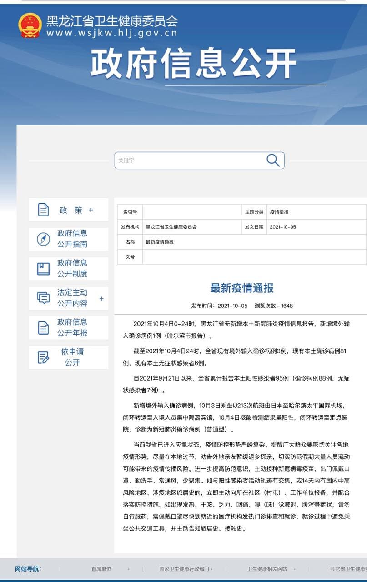Click the 政府信息公开 banner title
This screenshot has width=367, height=582.
(x=193, y=63)
